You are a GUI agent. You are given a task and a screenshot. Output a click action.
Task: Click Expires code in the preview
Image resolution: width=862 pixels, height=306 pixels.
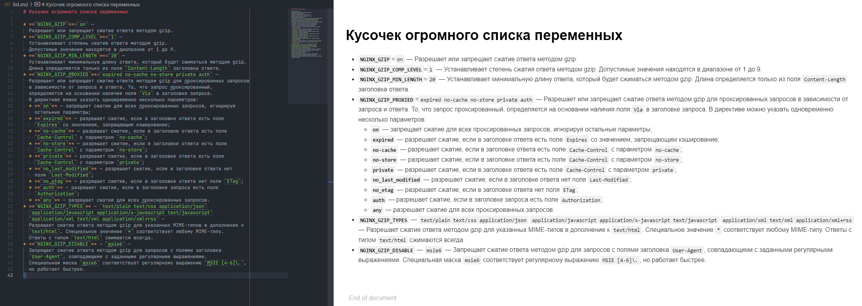click(576, 140)
